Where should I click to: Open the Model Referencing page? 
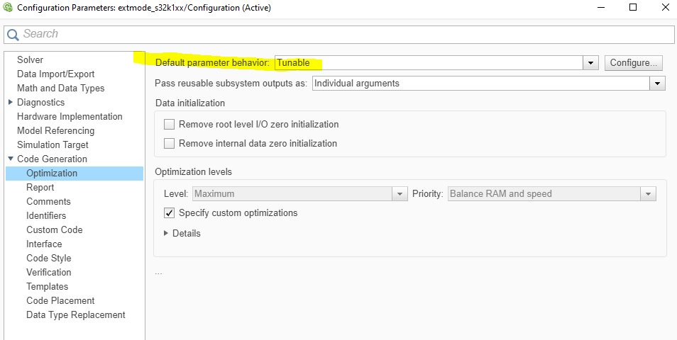tap(55, 130)
